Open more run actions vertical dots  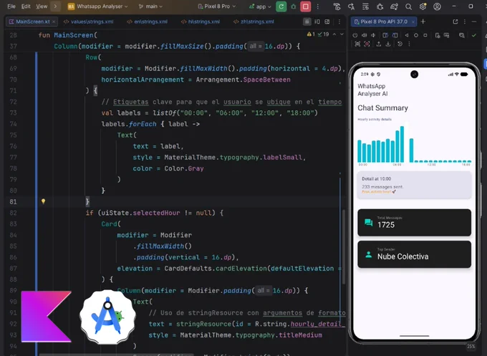tap(317, 6)
